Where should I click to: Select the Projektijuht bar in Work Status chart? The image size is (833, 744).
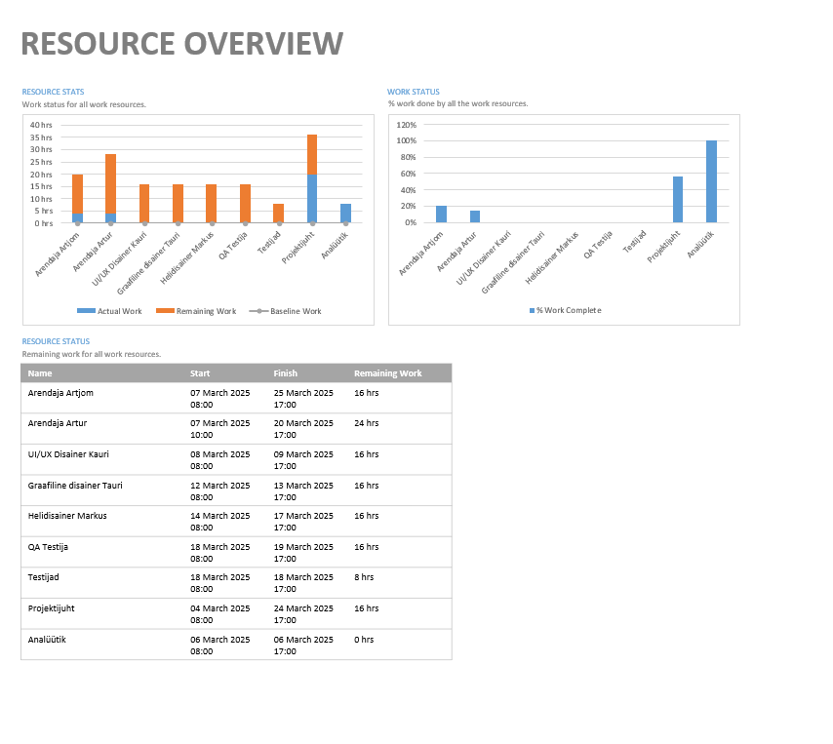[678, 199]
